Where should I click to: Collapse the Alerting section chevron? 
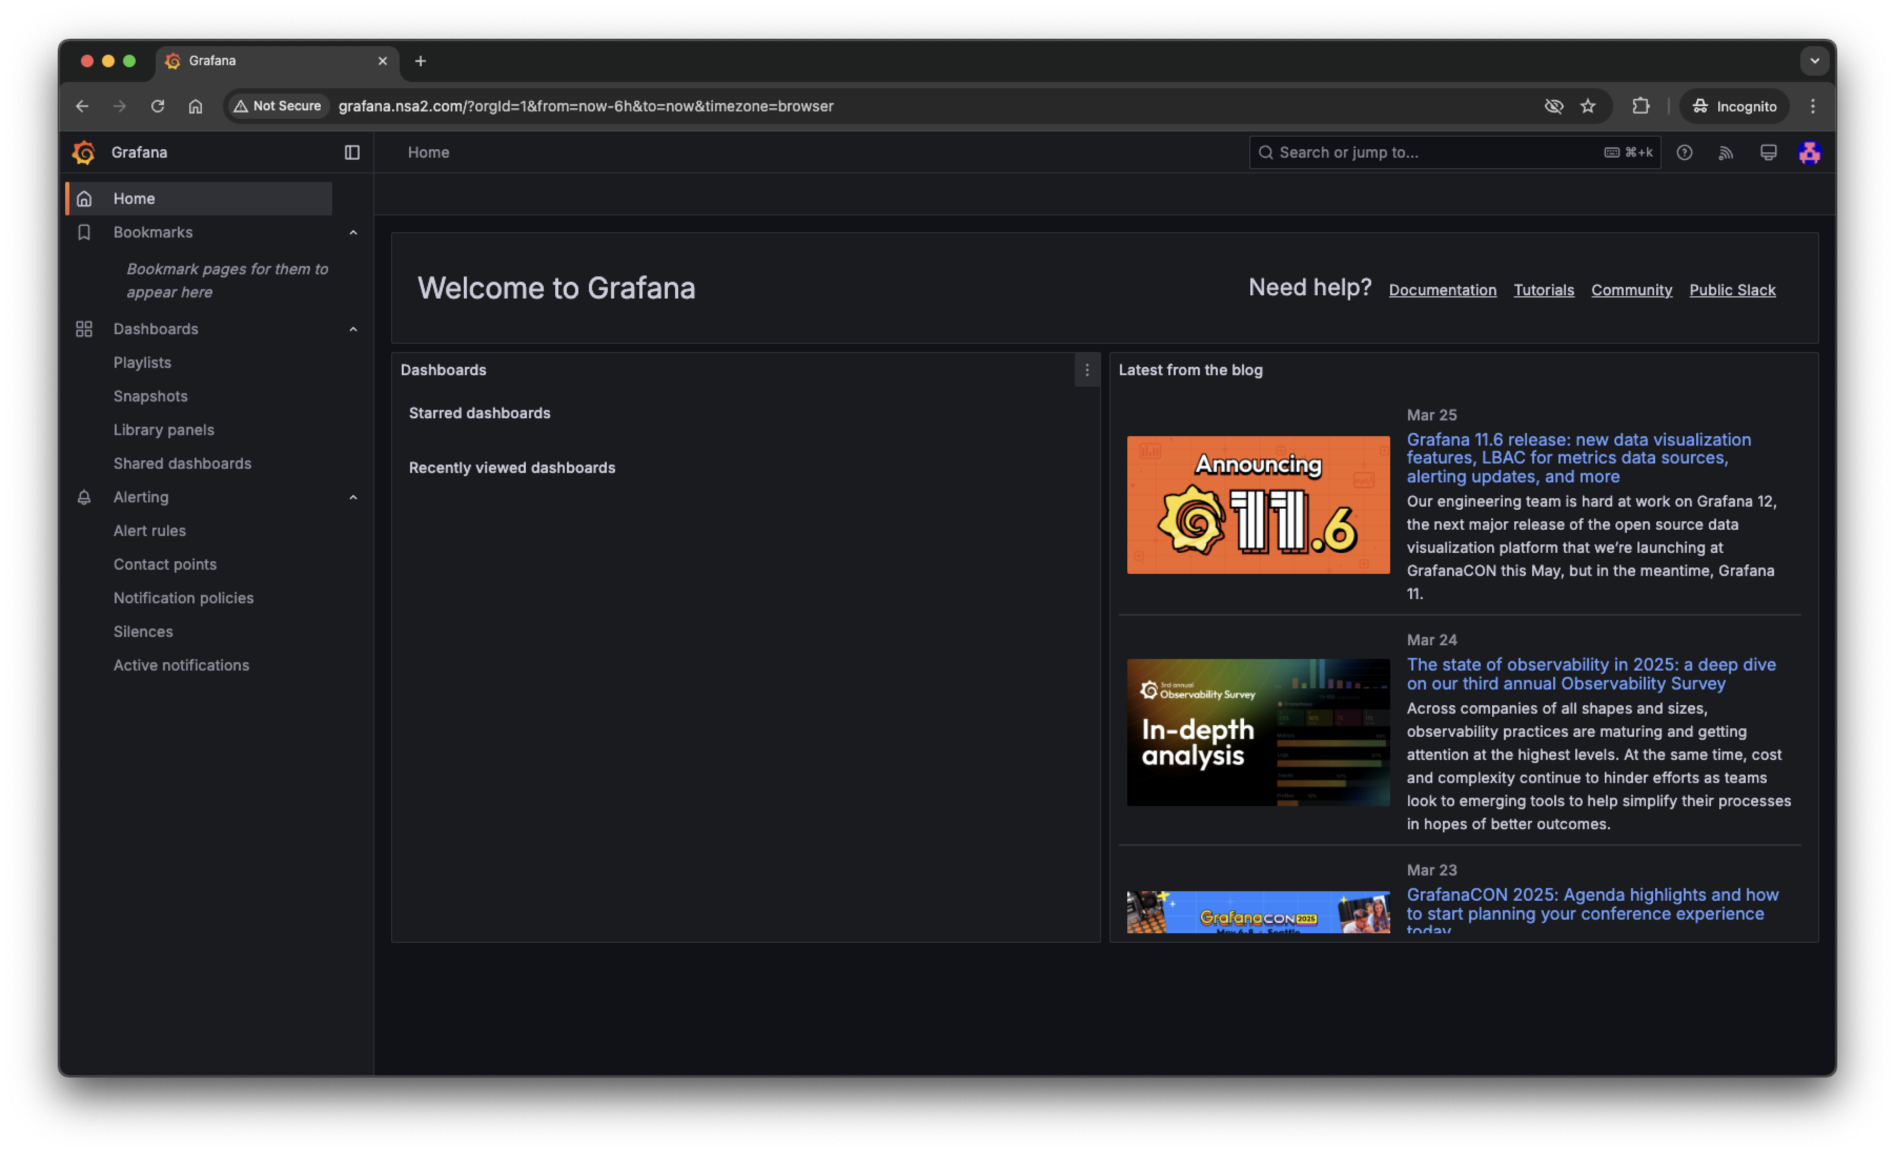353,498
